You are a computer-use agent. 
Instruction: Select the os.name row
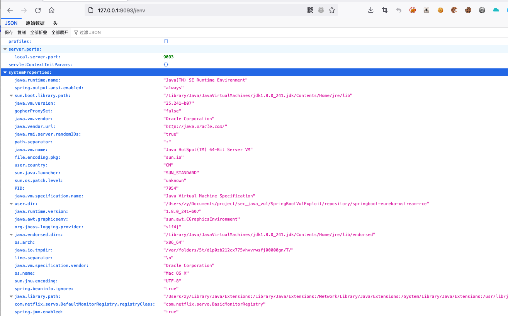[x=254, y=273]
